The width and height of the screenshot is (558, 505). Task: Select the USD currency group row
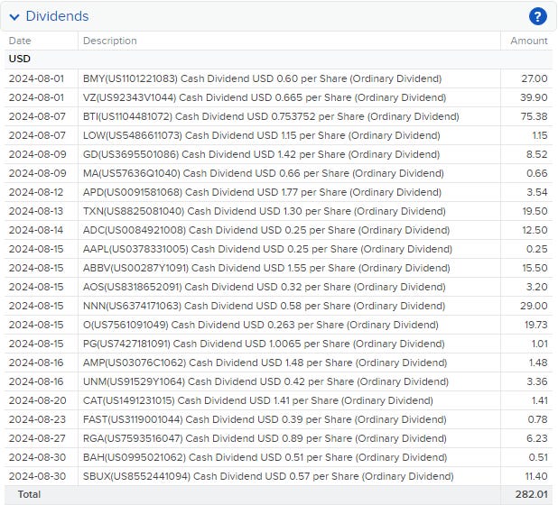279,59
